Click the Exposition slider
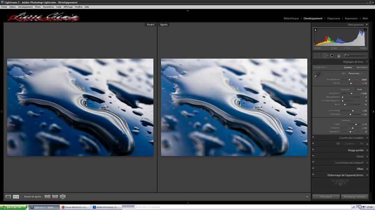The height and width of the screenshot is (210, 375). 351,94
